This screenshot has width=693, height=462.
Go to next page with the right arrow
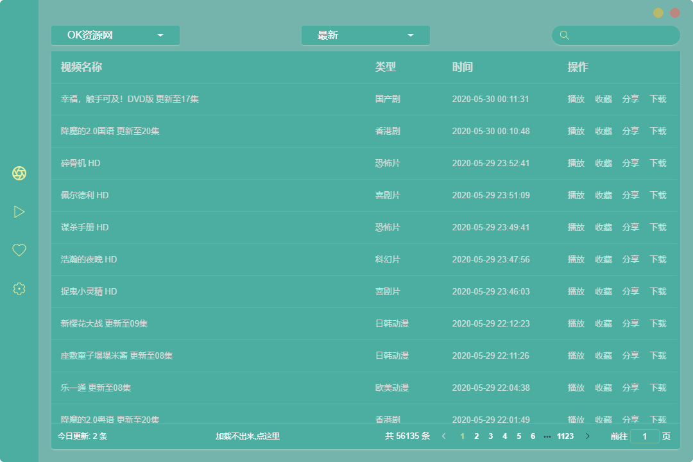587,436
